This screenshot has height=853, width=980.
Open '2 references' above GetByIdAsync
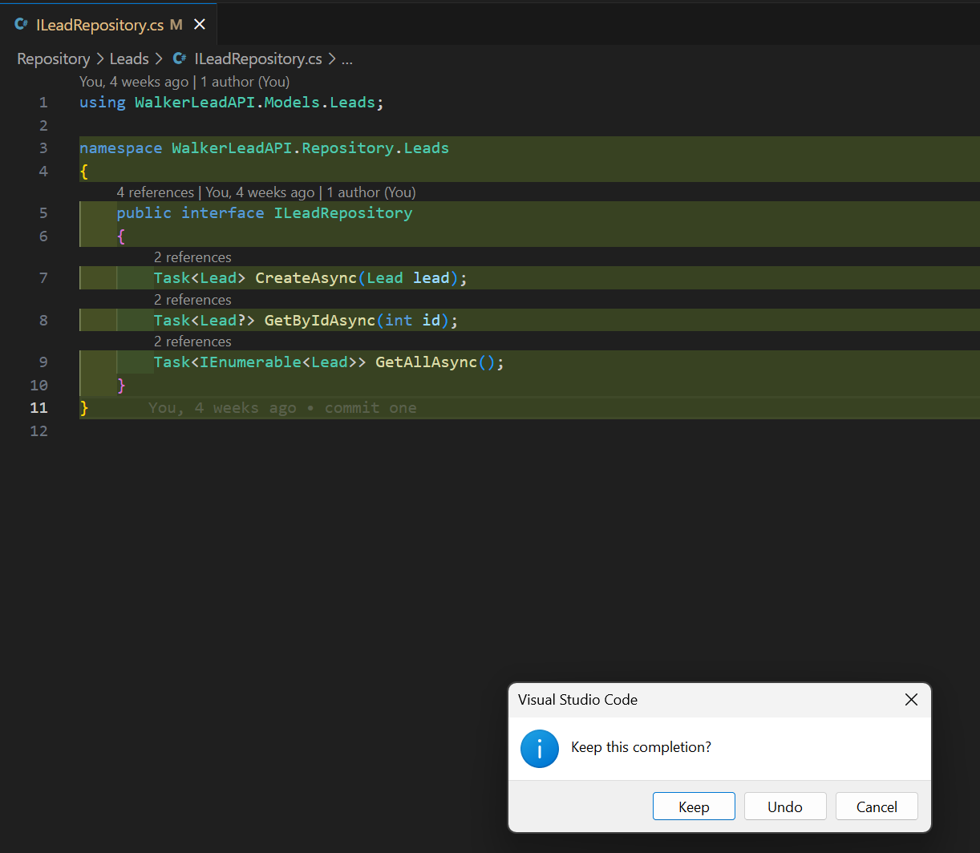pos(192,300)
